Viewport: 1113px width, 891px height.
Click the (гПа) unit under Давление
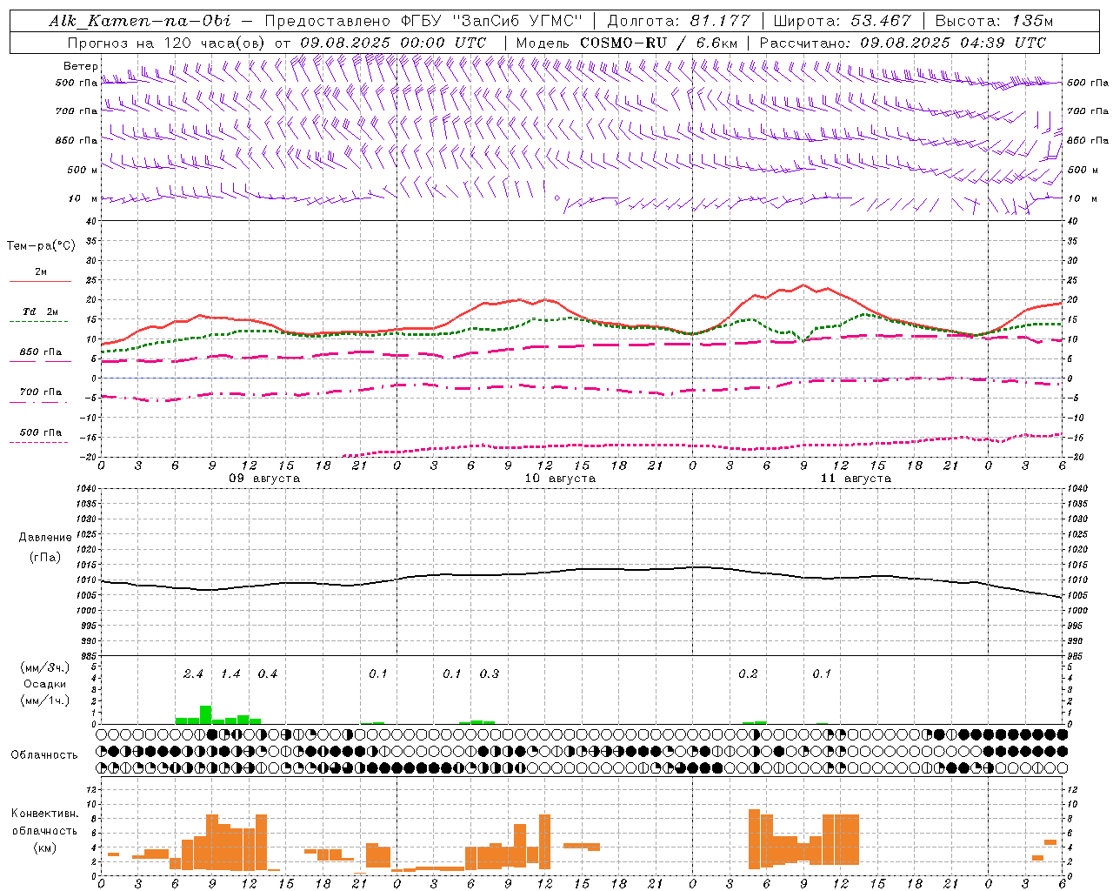pos(45,557)
